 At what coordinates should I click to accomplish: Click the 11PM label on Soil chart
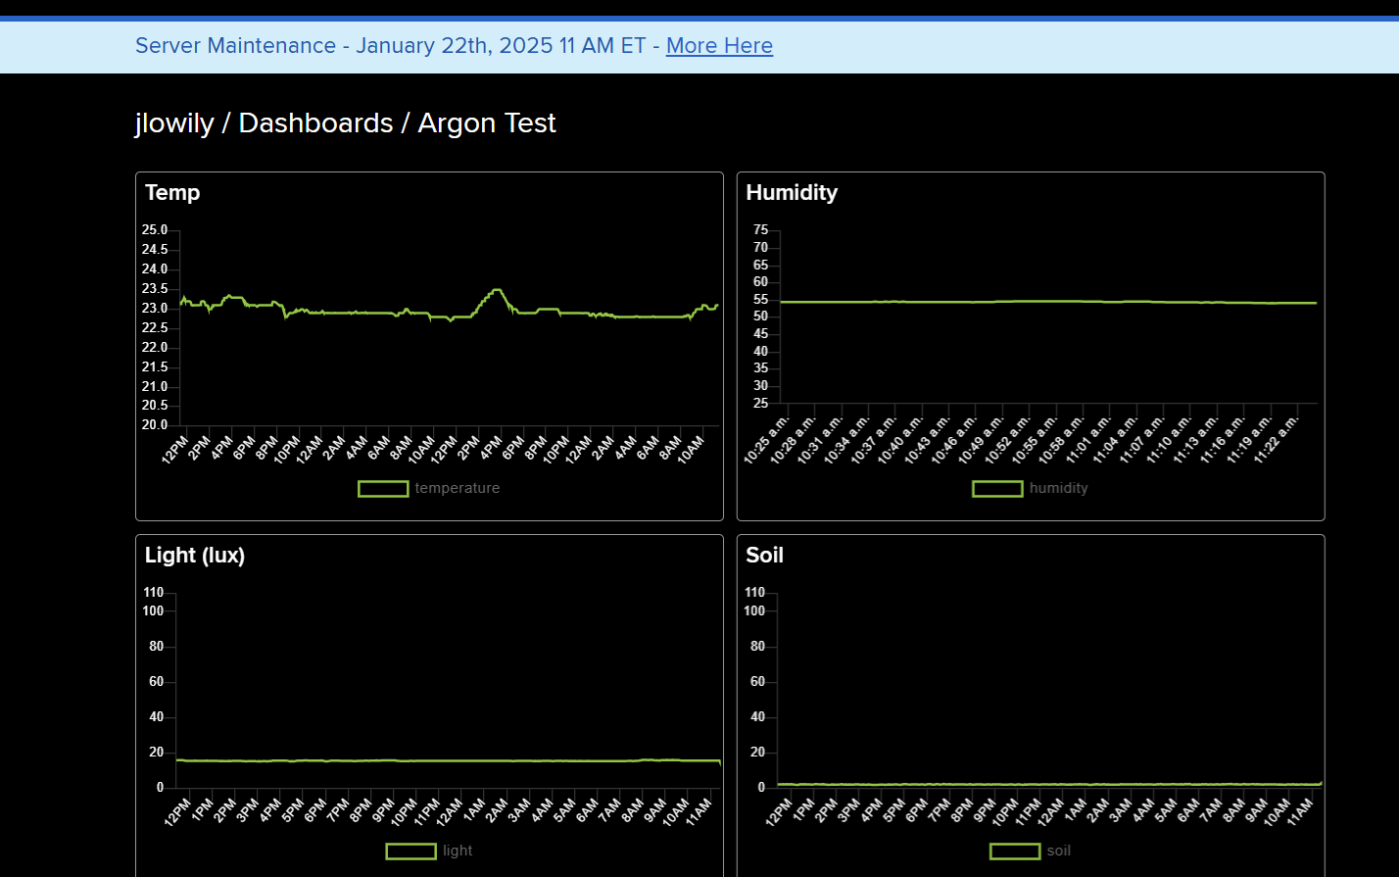(1028, 812)
